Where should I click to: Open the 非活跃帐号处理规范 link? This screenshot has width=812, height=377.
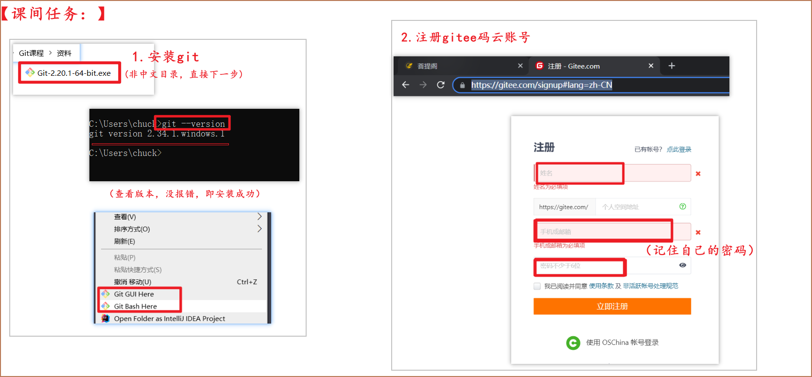coord(651,286)
